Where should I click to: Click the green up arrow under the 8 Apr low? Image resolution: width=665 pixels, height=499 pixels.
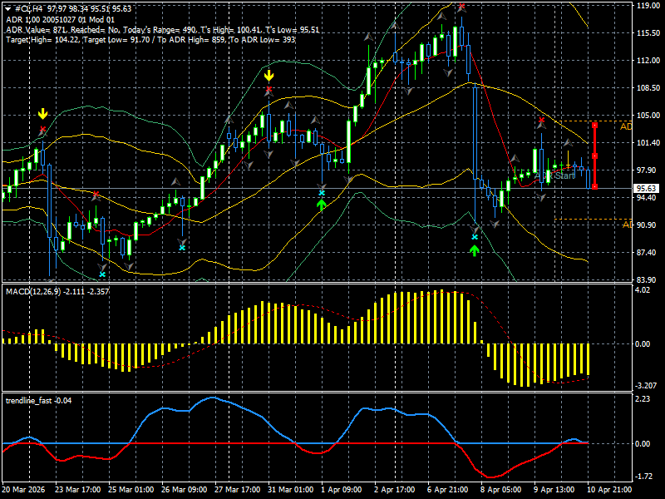pyautogui.click(x=475, y=250)
